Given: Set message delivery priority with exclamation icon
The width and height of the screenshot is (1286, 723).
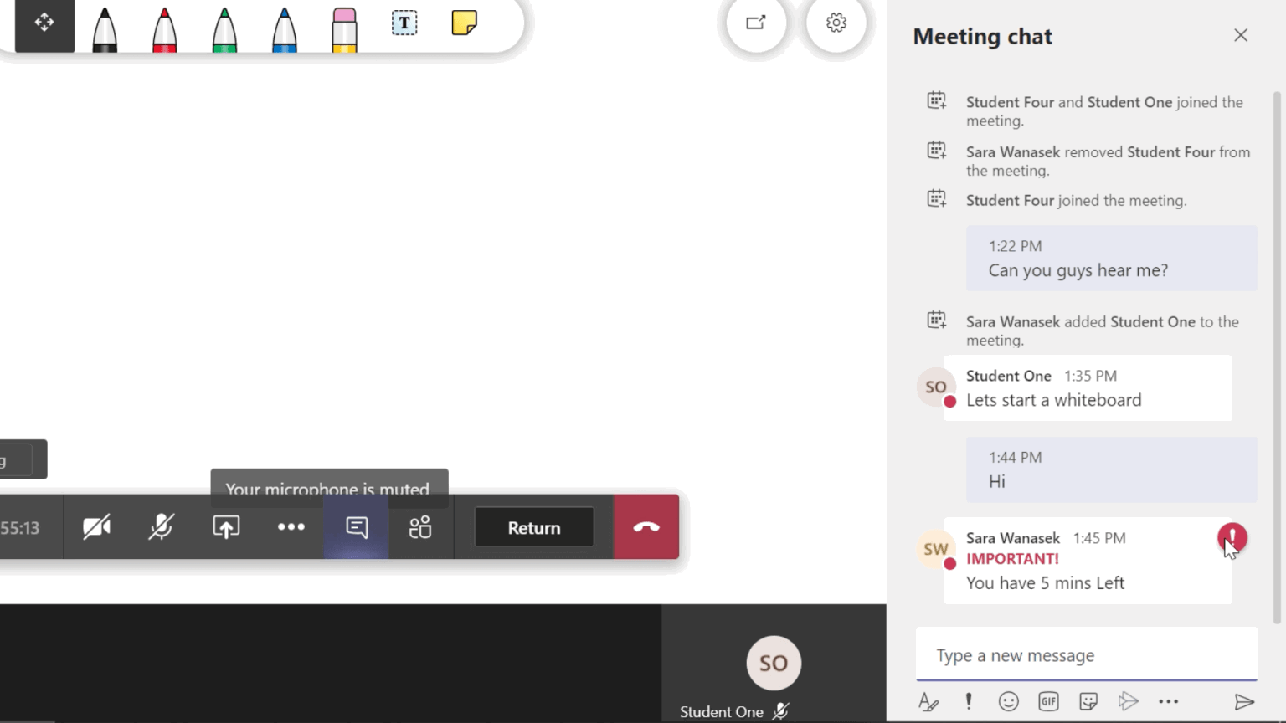Looking at the screenshot, I should coord(969,701).
